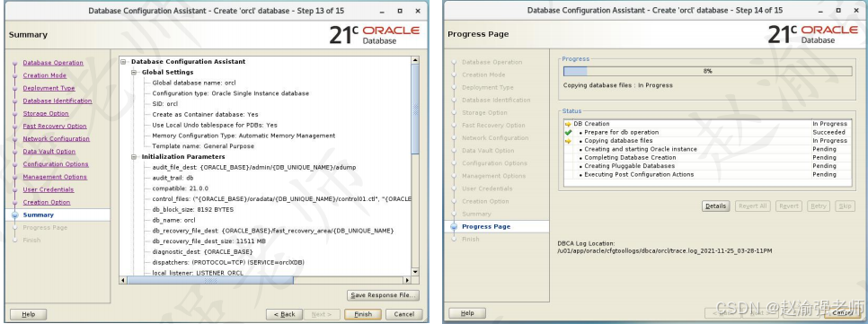Open the User Credentials step link
The image size is (868, 324).
tap(49, 190)
